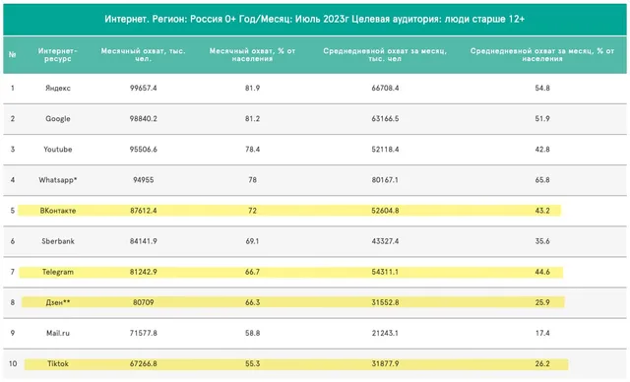Click the daily reach '80167.1' for Whatsapp
The width and height of the screenshot is (630, 382).
point(385,180)
